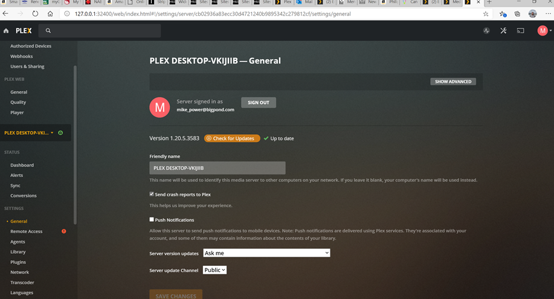554x299 pixels.
Task: Open Webhooks in sidebar
Action: pos(22,56)
